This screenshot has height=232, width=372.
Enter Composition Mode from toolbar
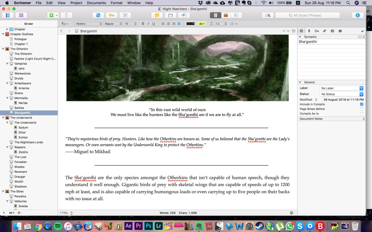tap(98, 15)
